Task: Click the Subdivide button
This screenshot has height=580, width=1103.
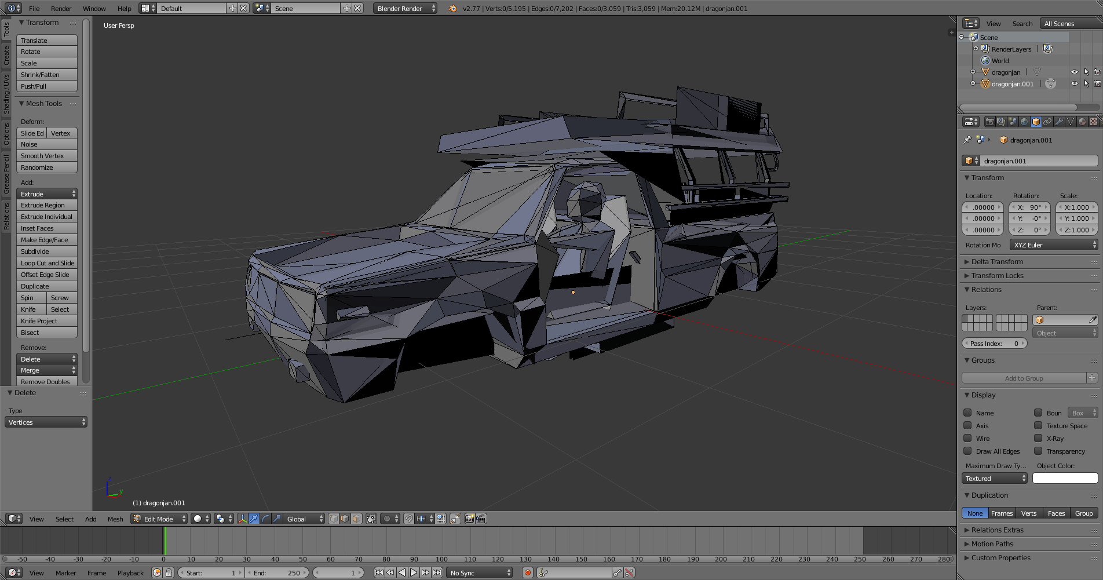Action: [x=46, y=251]
